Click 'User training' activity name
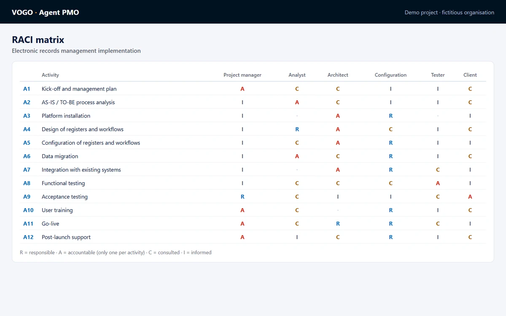Screen dimensions: 506x316 pos(57,210)
